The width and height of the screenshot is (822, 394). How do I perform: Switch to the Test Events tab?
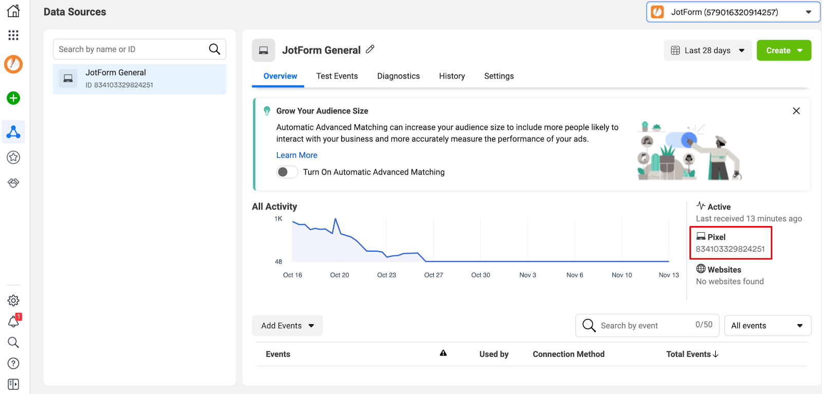click(337, 76)
